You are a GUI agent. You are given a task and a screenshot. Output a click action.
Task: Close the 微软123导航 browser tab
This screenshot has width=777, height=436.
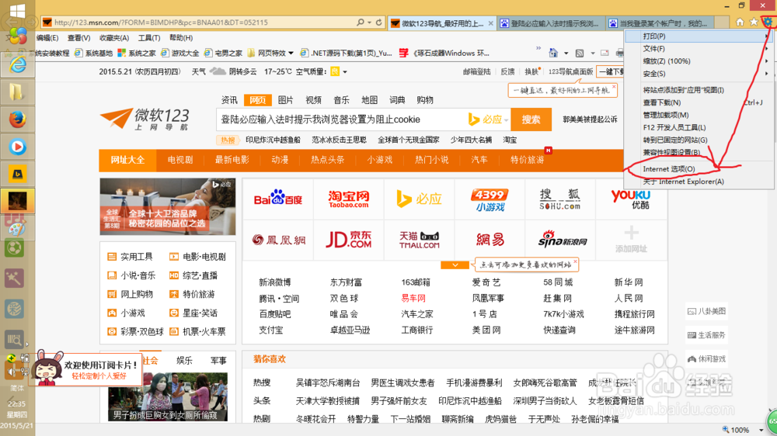click(x=490, y=23)
